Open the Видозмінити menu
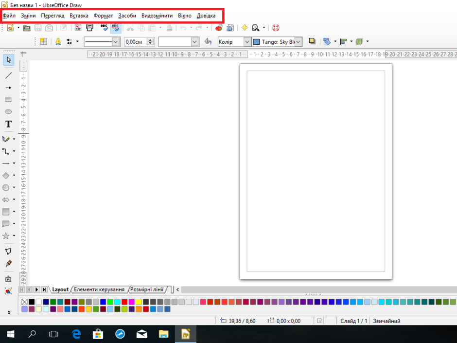Screen dimensions: 457x343 [157, 16]
